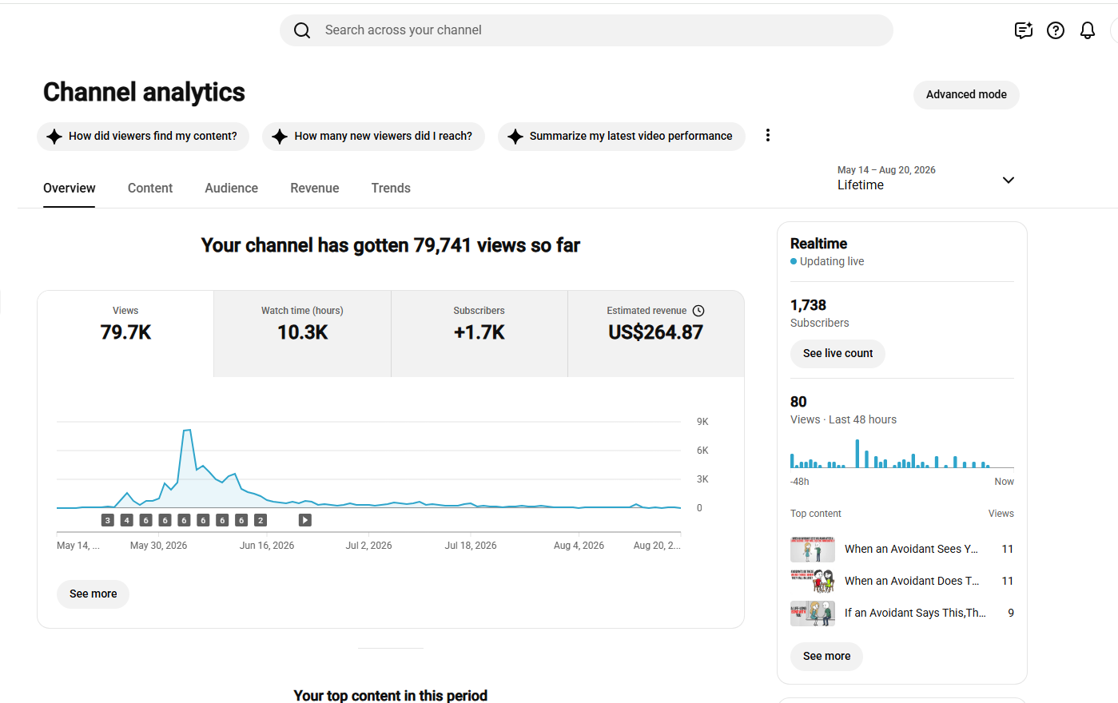Open the send feedback icon
This screenshot has height=703, width=1118.
tap(1024, 30)
